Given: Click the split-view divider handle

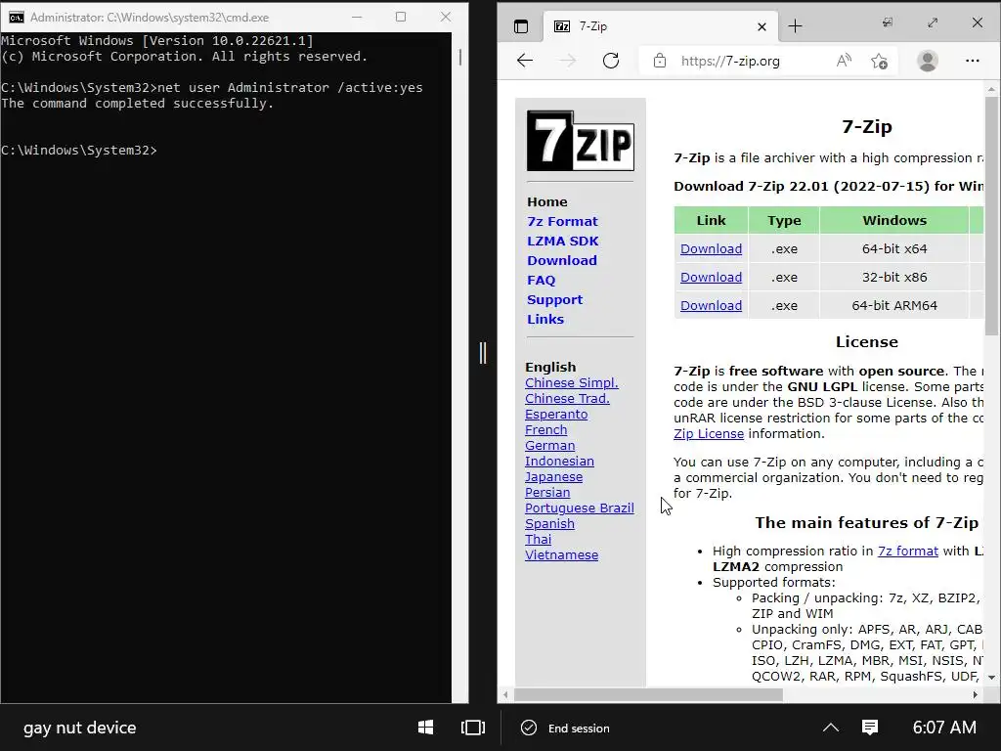Looking at the screenshot, I should coord(483,352).
